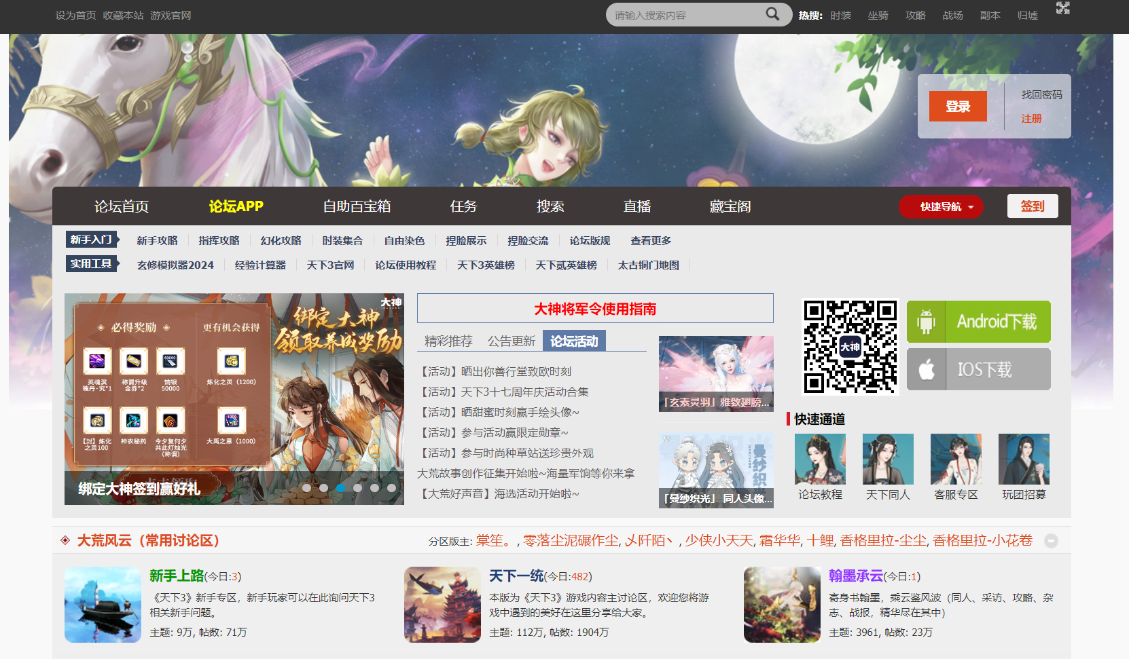Switch to the 精彩推荐 tab

[448, 341]
